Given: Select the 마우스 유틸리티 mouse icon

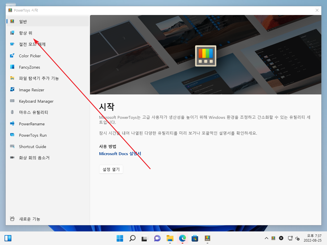Looking at the screenshot, I should 12,112.
